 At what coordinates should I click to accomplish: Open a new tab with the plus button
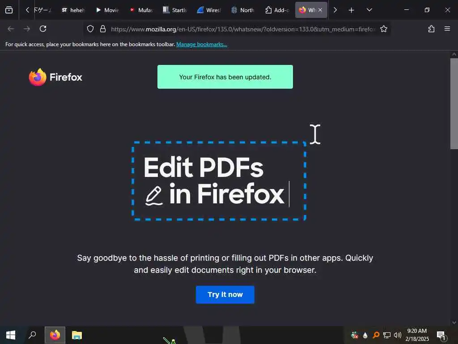click(x=352, y=10)
